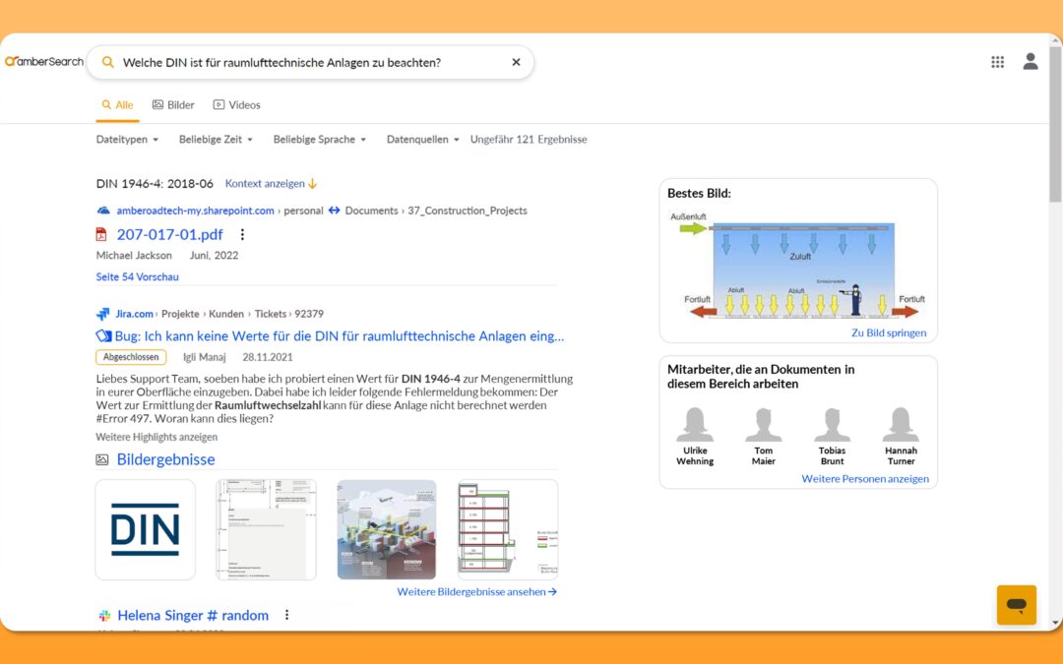Open the Datenquellen dropdown

tap(422, 140)
